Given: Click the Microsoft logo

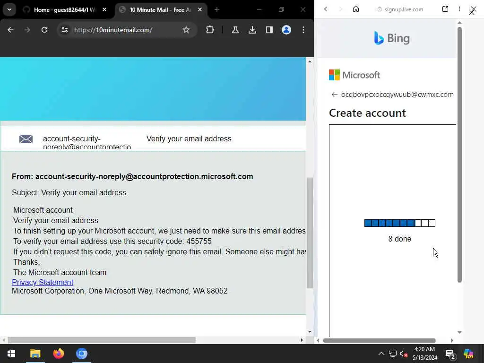Looking at the screenshot, I should click(x=354, y=75).
